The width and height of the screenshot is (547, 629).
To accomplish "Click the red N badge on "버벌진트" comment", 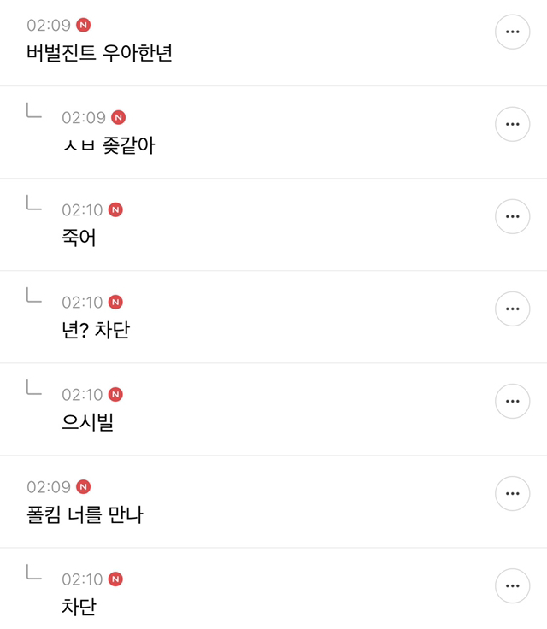I will click(x=83, y=25).
